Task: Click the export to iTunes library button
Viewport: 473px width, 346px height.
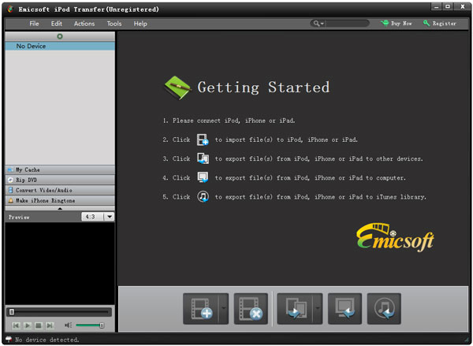Action: click(384, 308)
